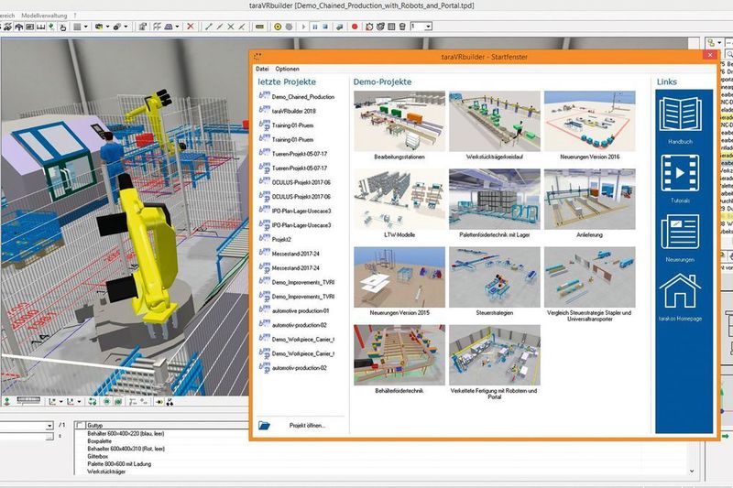Open Palettenfördertechnik mit Lager demo thumbnail
Image resolution: width=733 pixels, height=488 pixels.
coord(495,200)
